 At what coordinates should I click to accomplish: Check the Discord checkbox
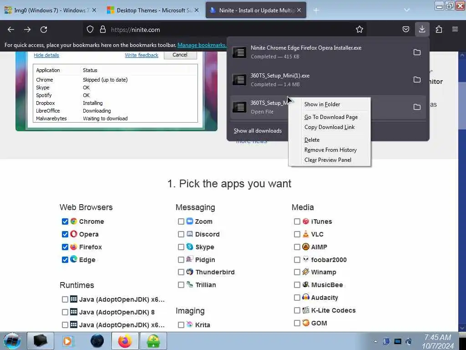(181, 234)
